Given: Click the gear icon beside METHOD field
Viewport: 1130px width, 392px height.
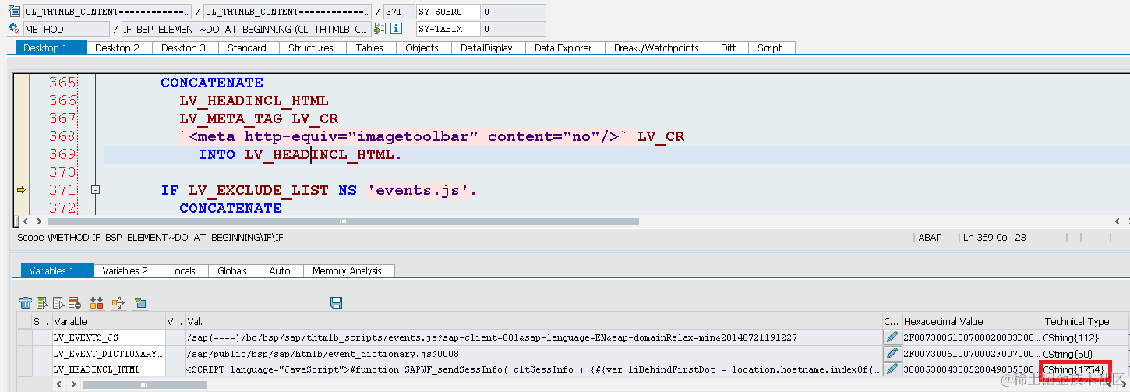Looking at the screenshot, I should tap(15, 29).
